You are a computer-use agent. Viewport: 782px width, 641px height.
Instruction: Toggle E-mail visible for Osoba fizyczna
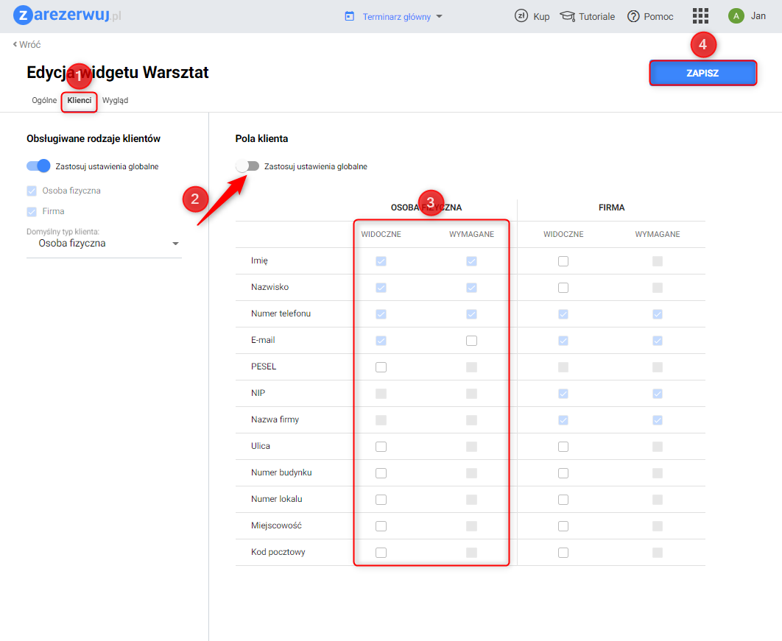point(381,341)
